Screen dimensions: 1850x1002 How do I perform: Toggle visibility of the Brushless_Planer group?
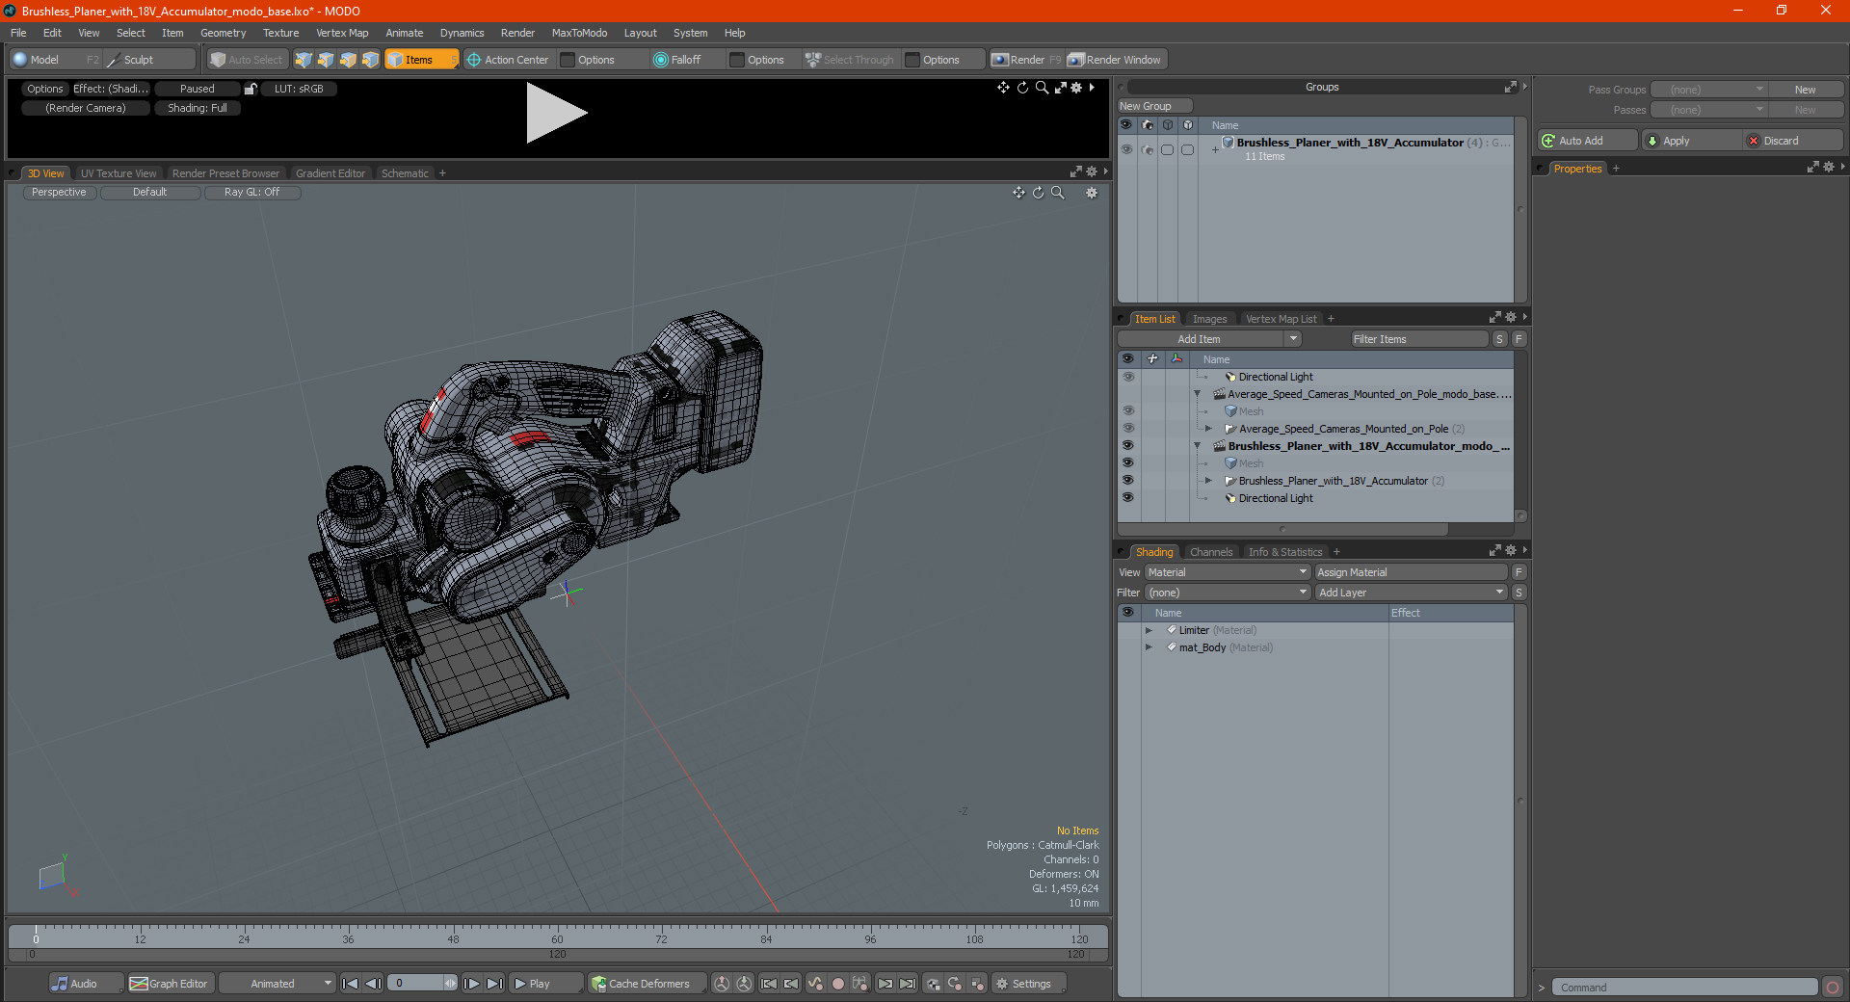(x=1125, y=149)
